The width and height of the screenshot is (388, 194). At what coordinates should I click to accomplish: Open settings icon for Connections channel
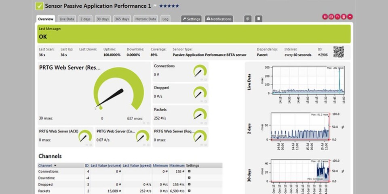tap(189, 171)
